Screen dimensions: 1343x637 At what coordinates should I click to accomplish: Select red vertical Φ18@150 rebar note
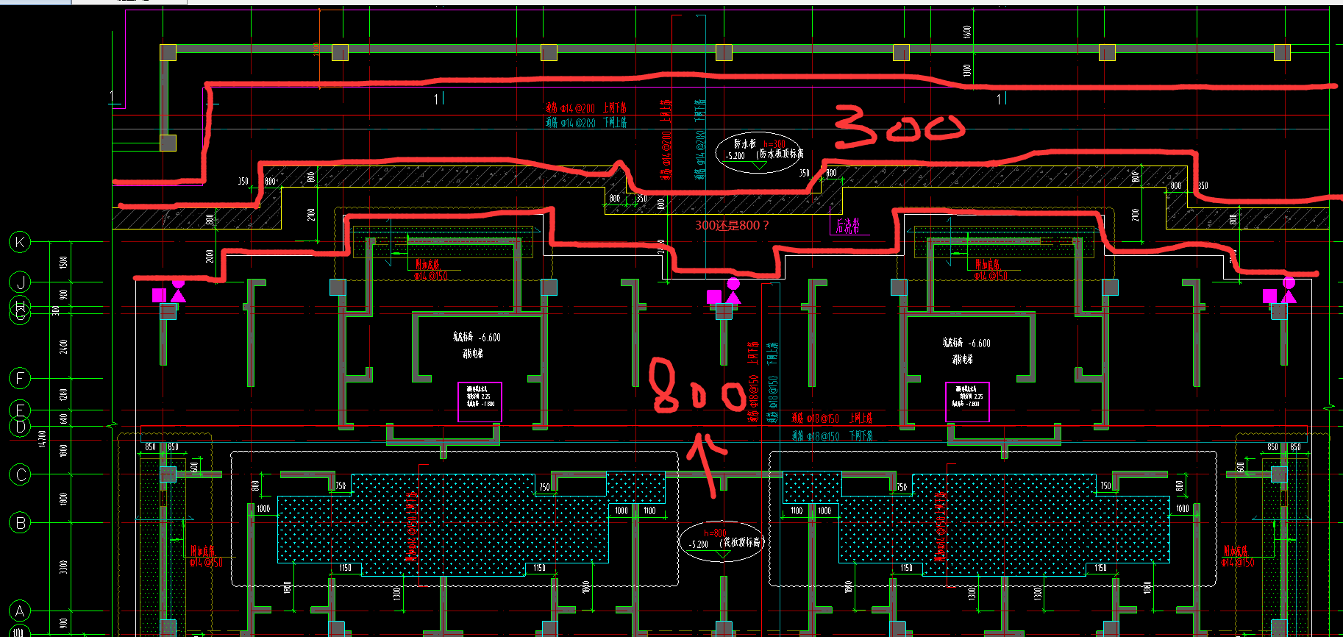pyautogui.click(x=753, y=382)
